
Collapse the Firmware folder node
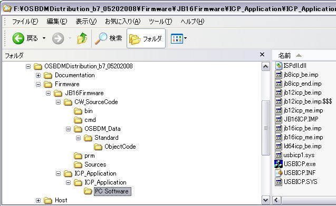pos(38,84)
